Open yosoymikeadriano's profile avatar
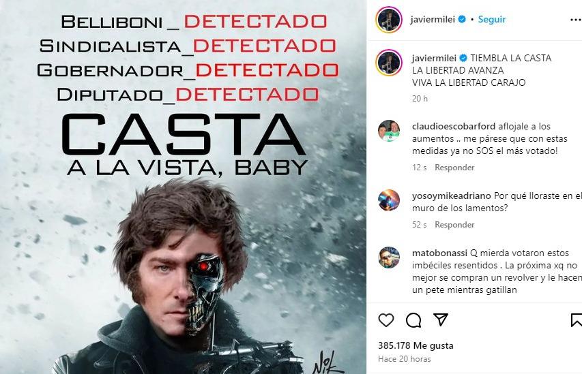582x374 pixels. click(389, 200)
